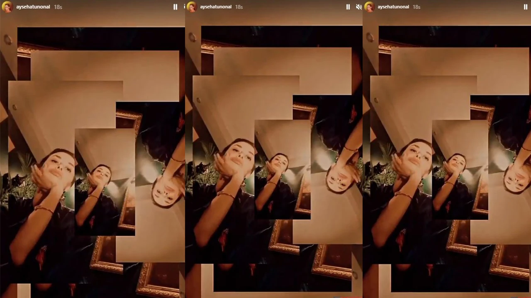Screen dimensions: 531x298
Task: Click the small center photo in the left story
Action: tap(104, 182)
